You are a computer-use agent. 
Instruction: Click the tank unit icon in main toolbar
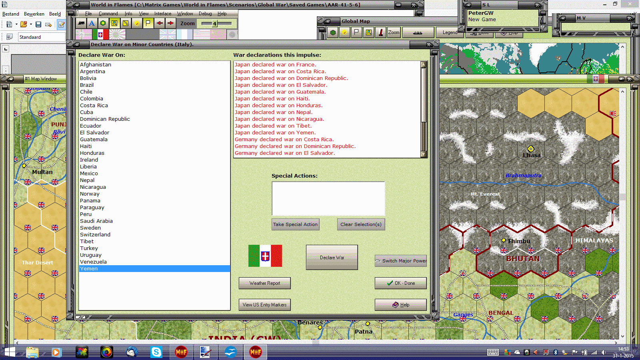[81, 23]
